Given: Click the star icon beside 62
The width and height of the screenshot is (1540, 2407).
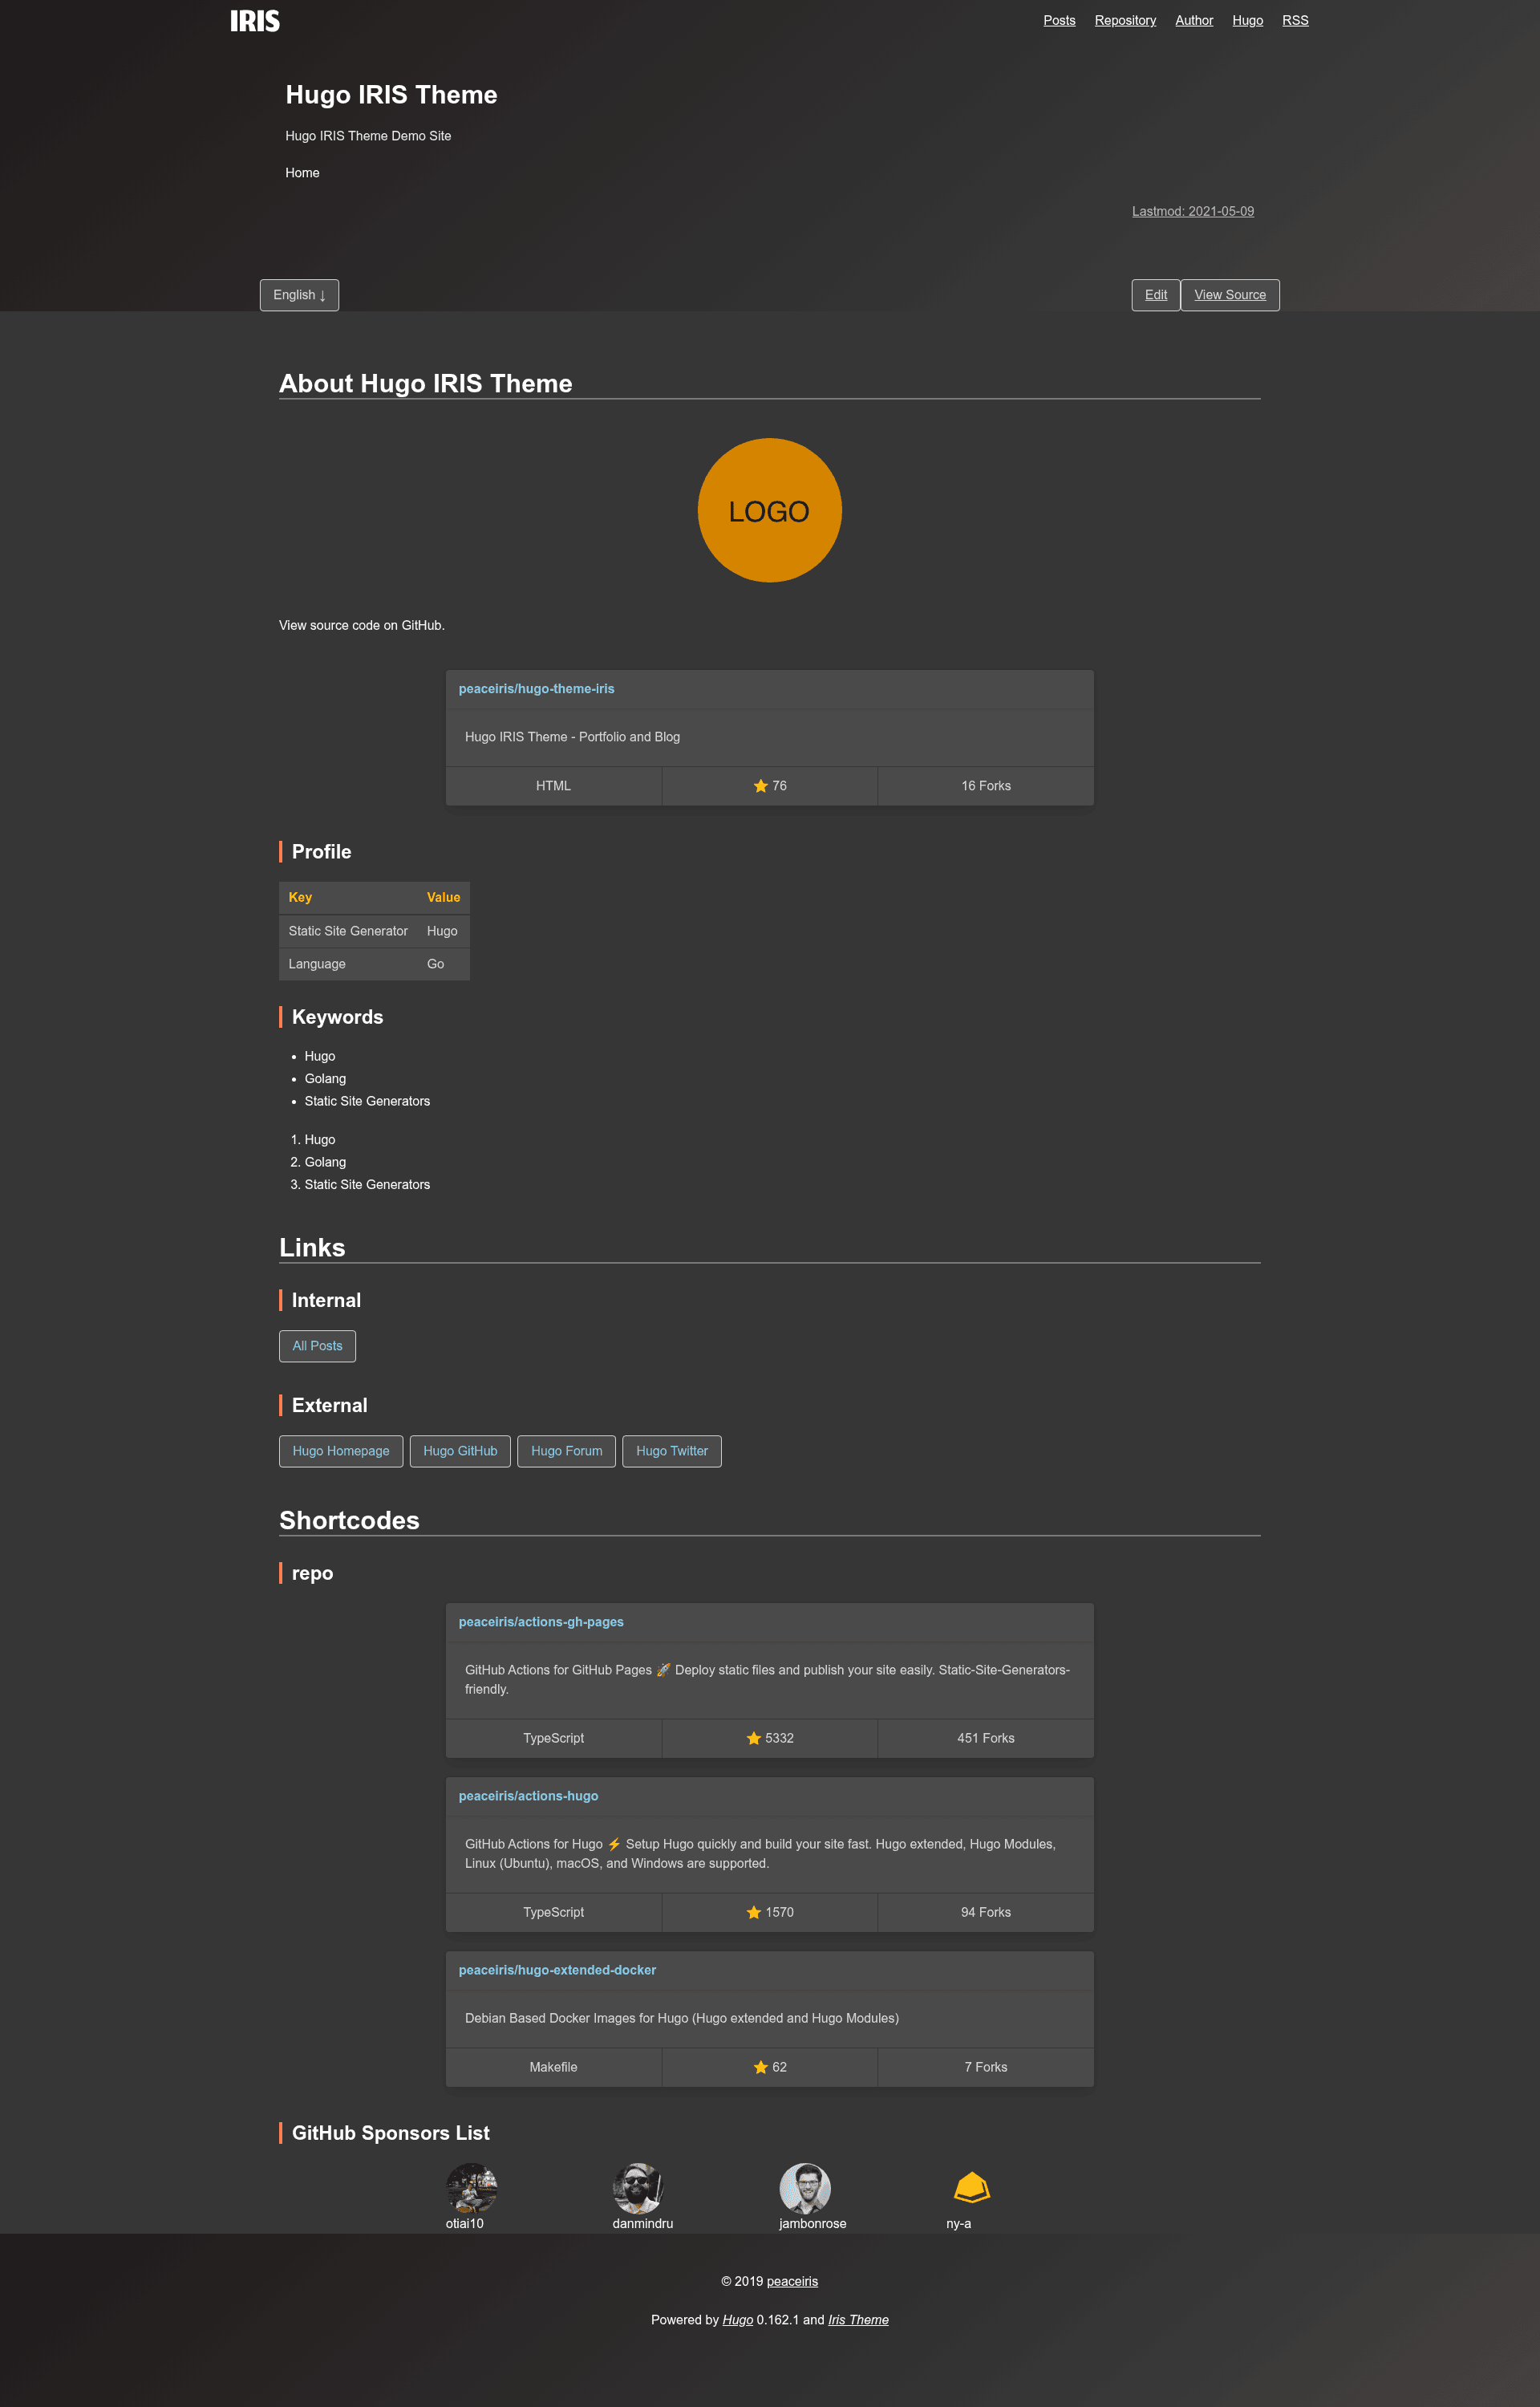Looking at the screenshot, I should [760, 2067].
